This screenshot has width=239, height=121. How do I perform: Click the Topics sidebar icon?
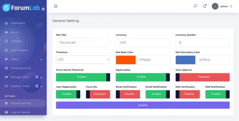click(6, 59)
